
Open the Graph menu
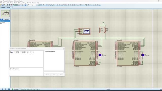pos(16,3)
